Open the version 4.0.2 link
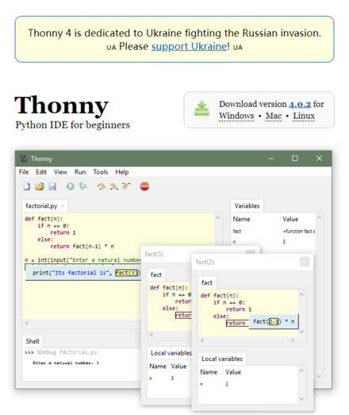Viewport: 349px width, 415px height. (x=300, y=104)
